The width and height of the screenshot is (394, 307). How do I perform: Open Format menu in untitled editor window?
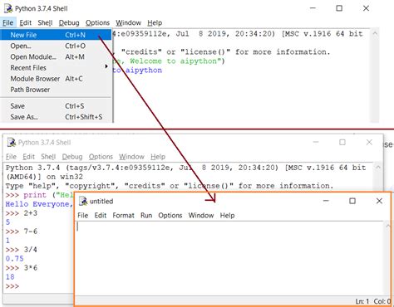pos(123,215)
